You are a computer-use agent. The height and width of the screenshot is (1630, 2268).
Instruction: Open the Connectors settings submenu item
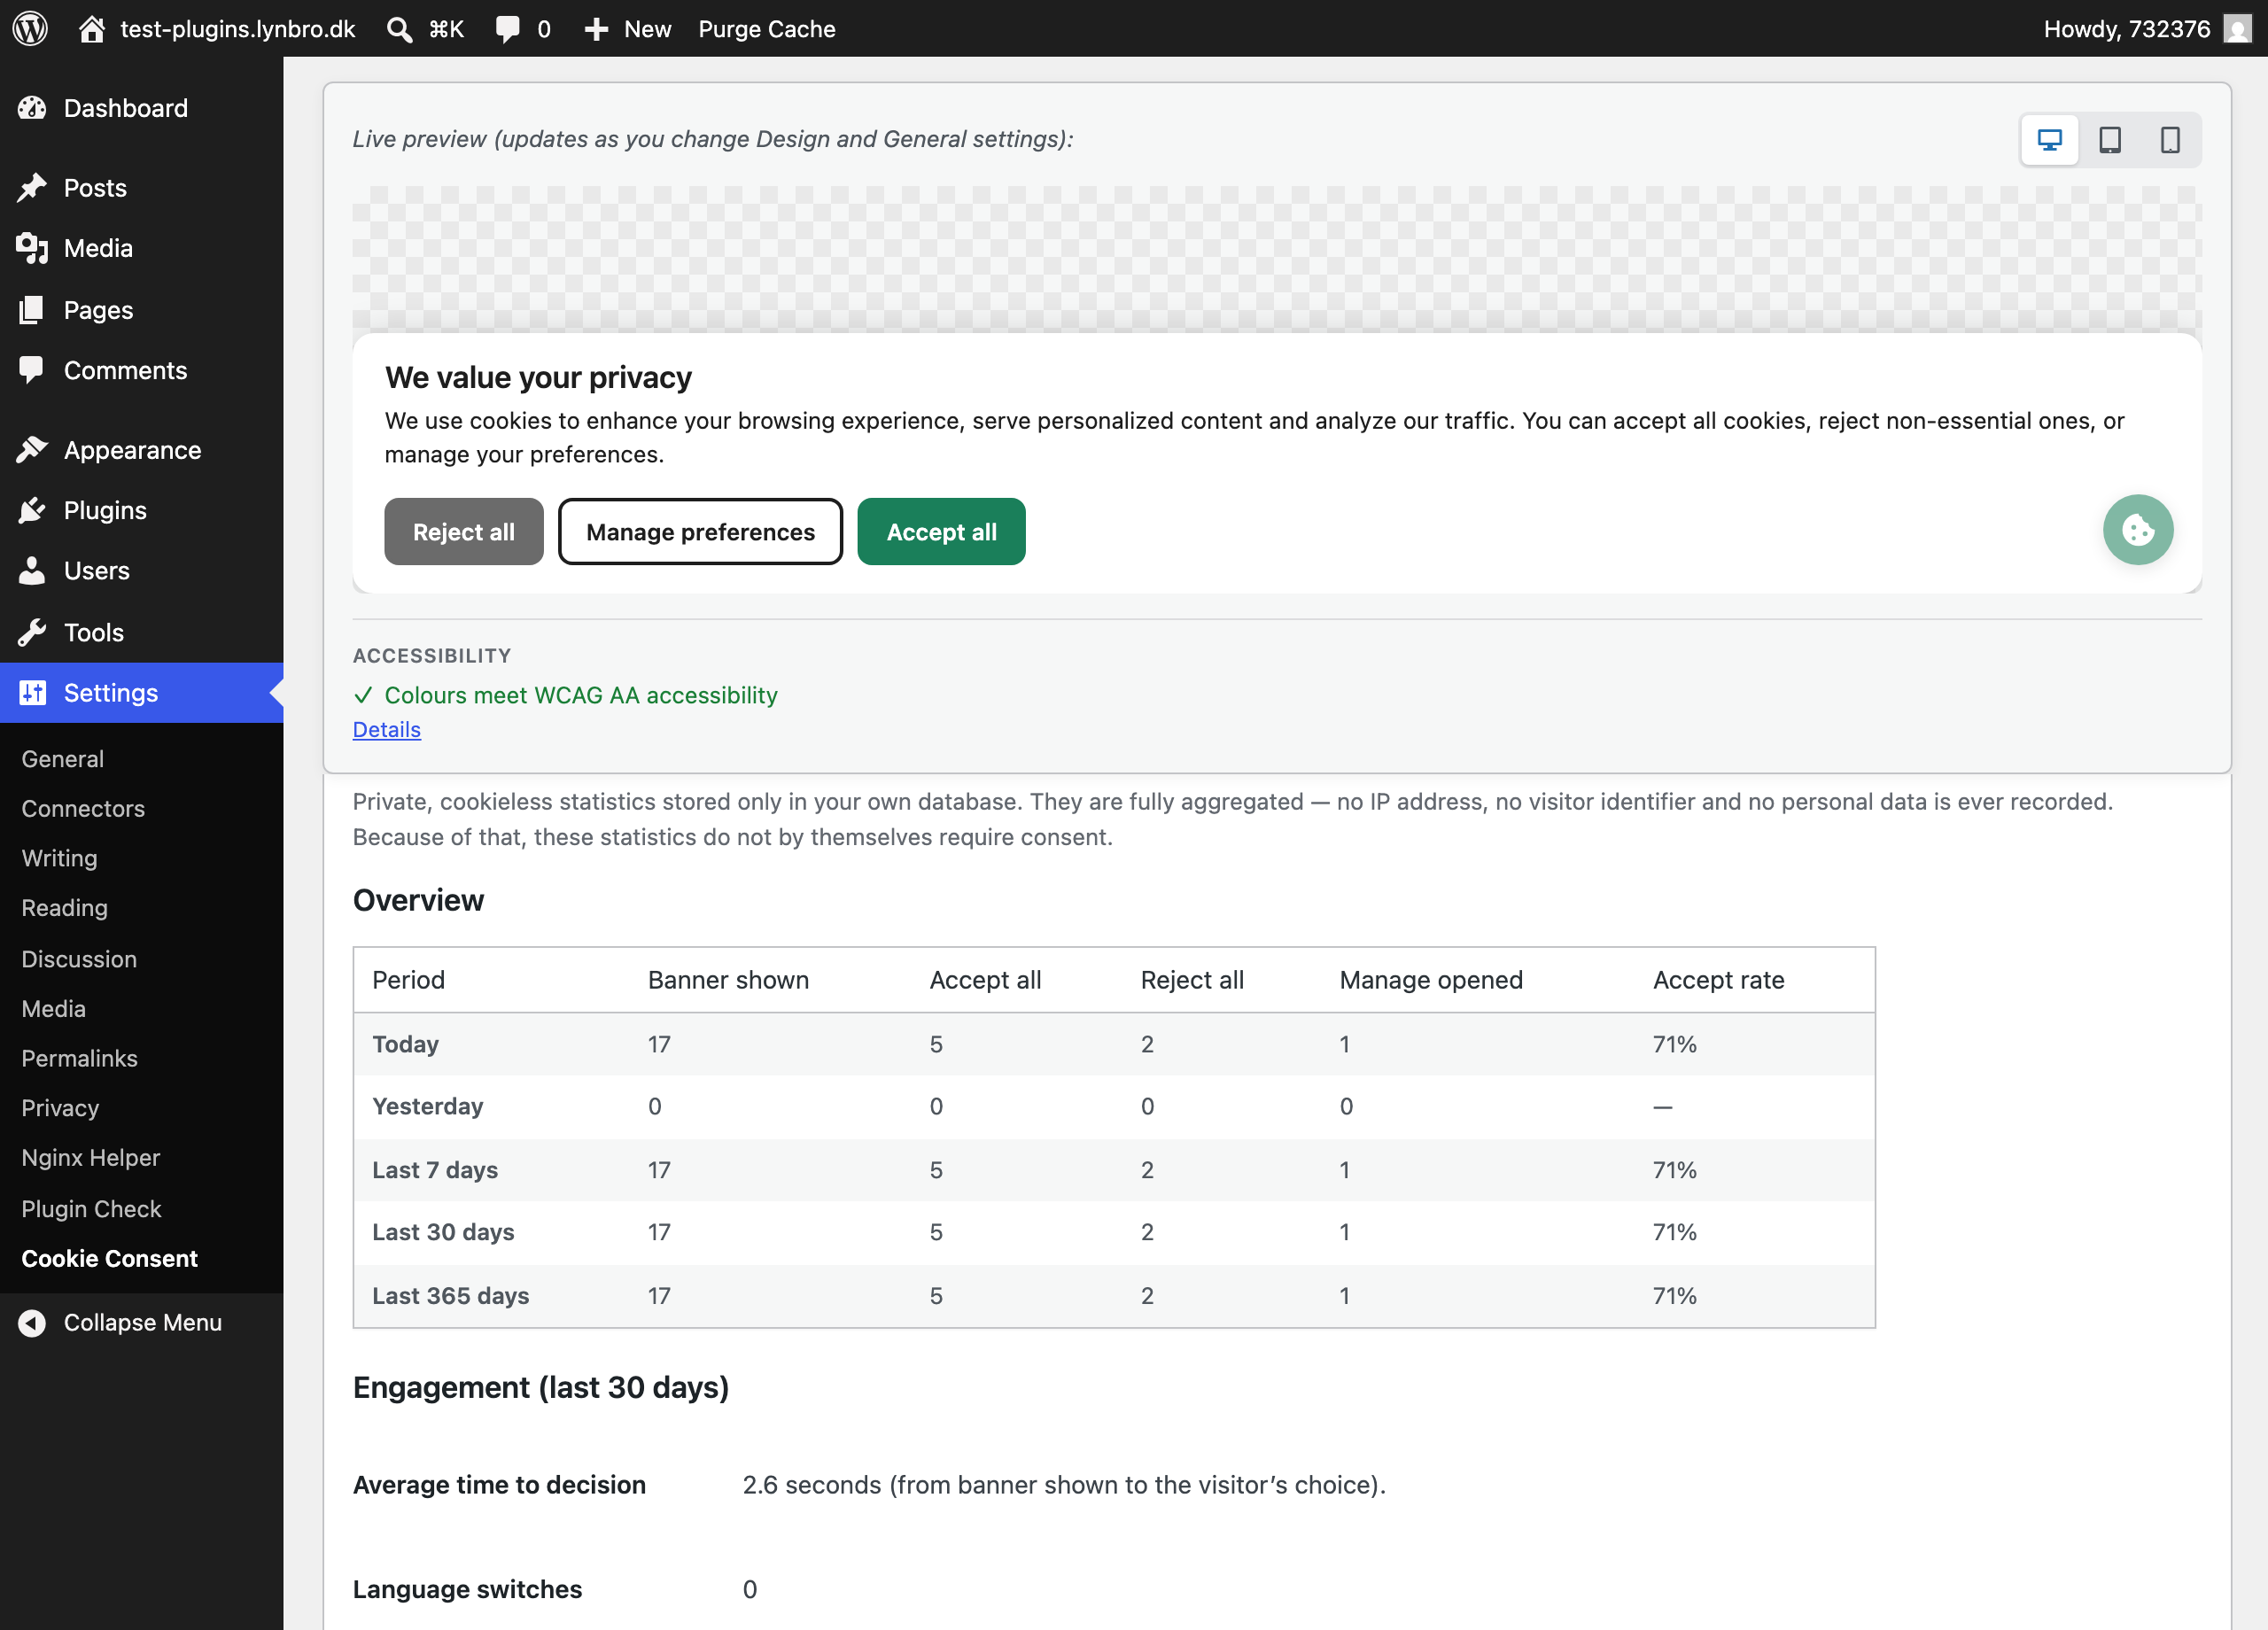click(83, 808)
